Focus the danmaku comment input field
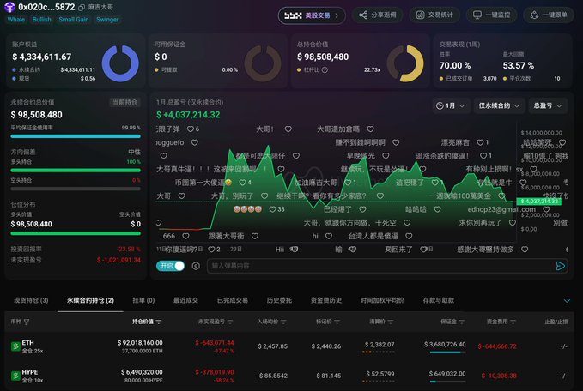Viewport: 583px width, 391px height. 380,266
